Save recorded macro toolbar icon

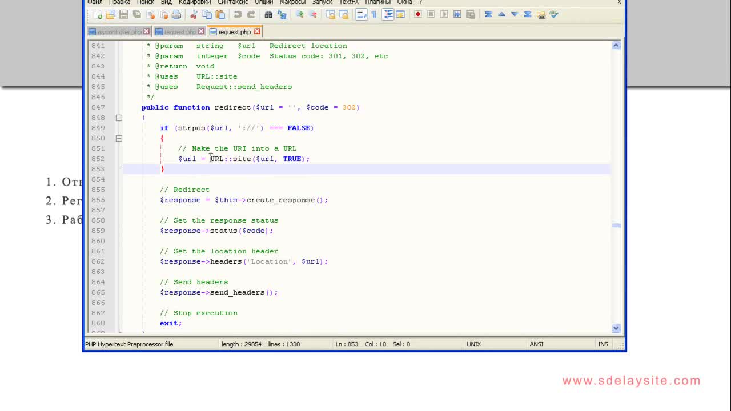click(x=471, y=14)
